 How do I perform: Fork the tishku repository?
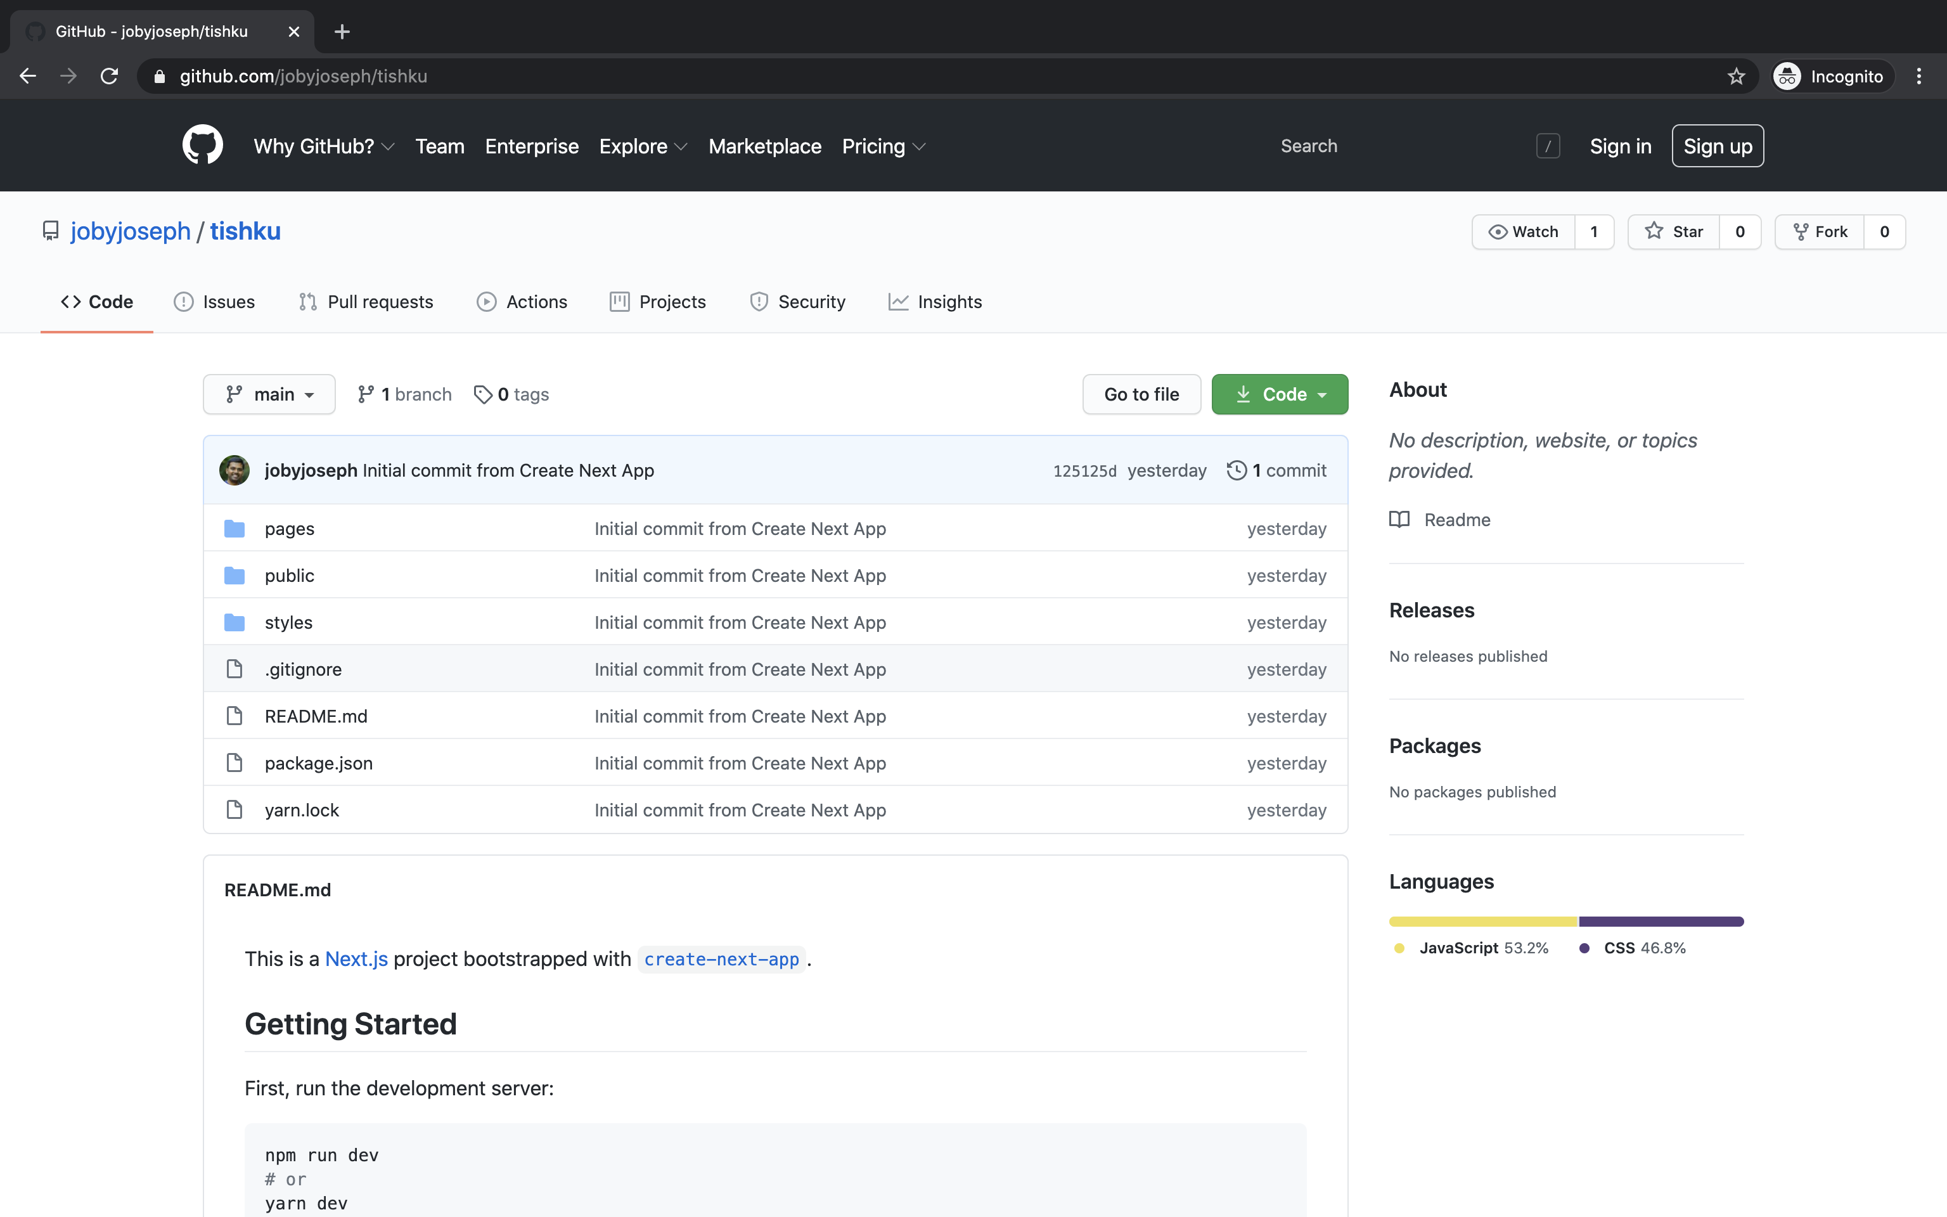pos(1820,232)
